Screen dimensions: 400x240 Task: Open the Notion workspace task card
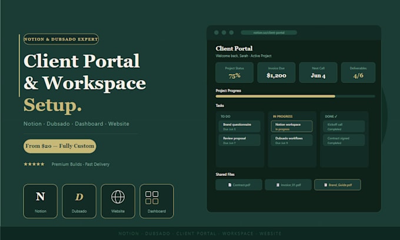click(292, 126)
